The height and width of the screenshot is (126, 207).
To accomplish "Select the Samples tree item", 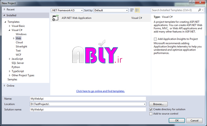I will (12, 80).
